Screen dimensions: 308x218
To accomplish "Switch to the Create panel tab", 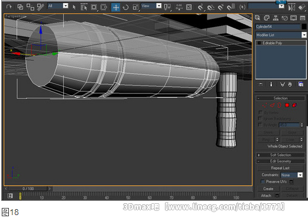I will pyautogui.click(x=258, y=18).
